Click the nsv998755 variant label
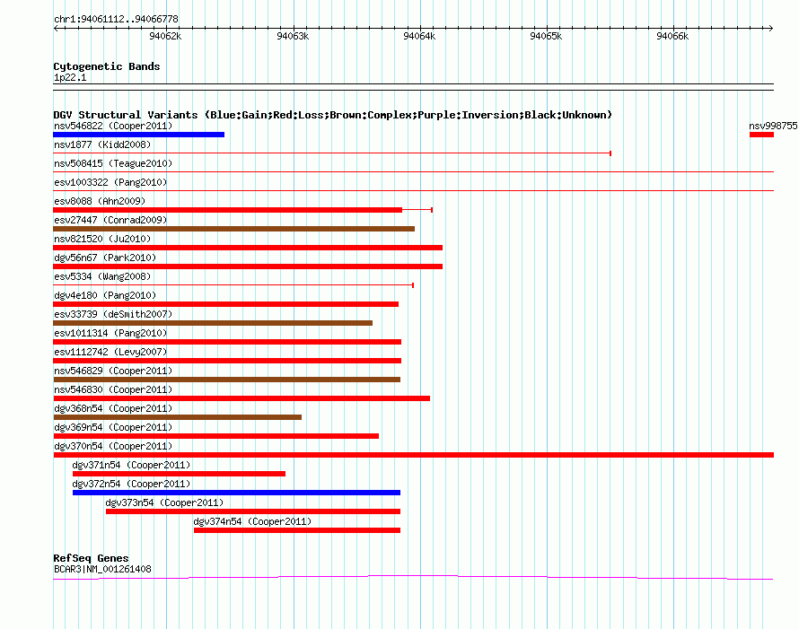Viewport: 799px width, 629px height. coord(773,126)
